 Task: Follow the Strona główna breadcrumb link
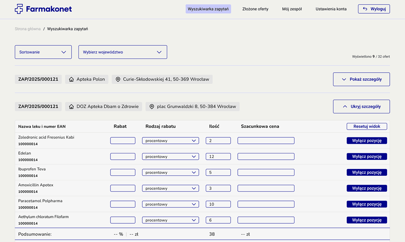[27, 29]
